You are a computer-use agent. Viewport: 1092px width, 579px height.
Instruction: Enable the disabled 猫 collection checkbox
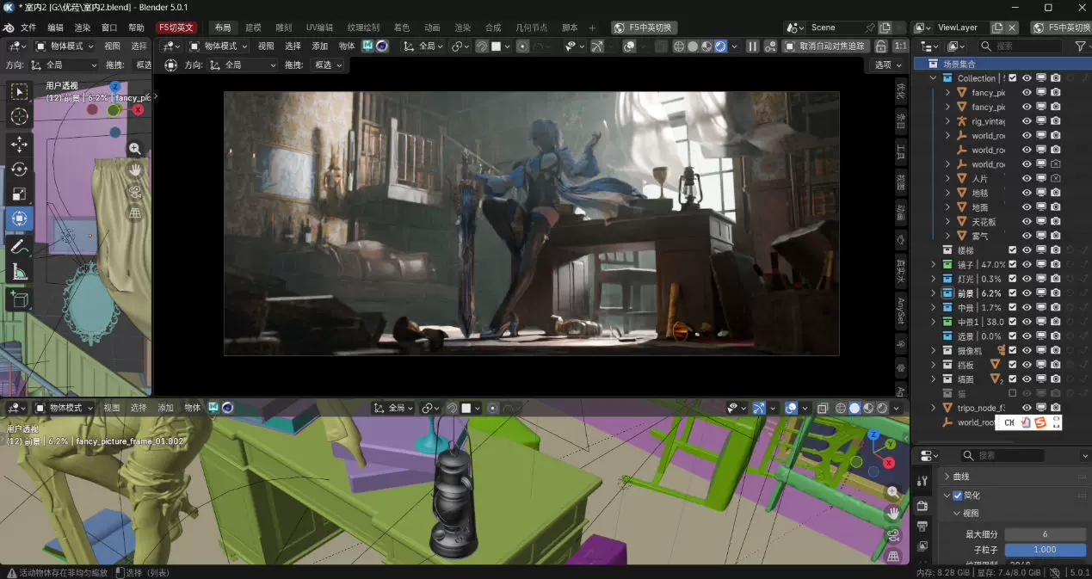[x=1013, y=393]
